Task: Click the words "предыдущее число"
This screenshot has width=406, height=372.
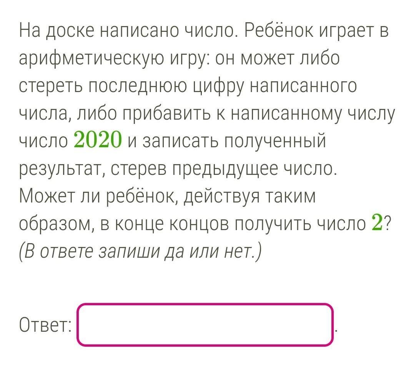Action: pyautogui.click(x=255, y=169)
